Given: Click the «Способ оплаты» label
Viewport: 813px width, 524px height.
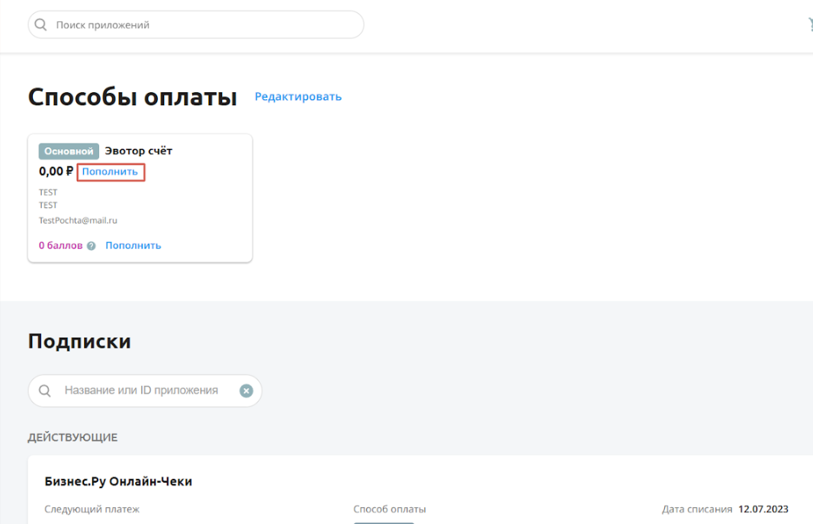Looking at the screenshot, I should tap(390, 509).
